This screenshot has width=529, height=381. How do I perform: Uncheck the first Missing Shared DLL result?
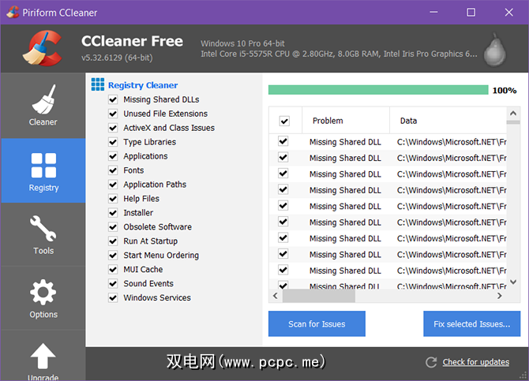[x=283, y=141]
